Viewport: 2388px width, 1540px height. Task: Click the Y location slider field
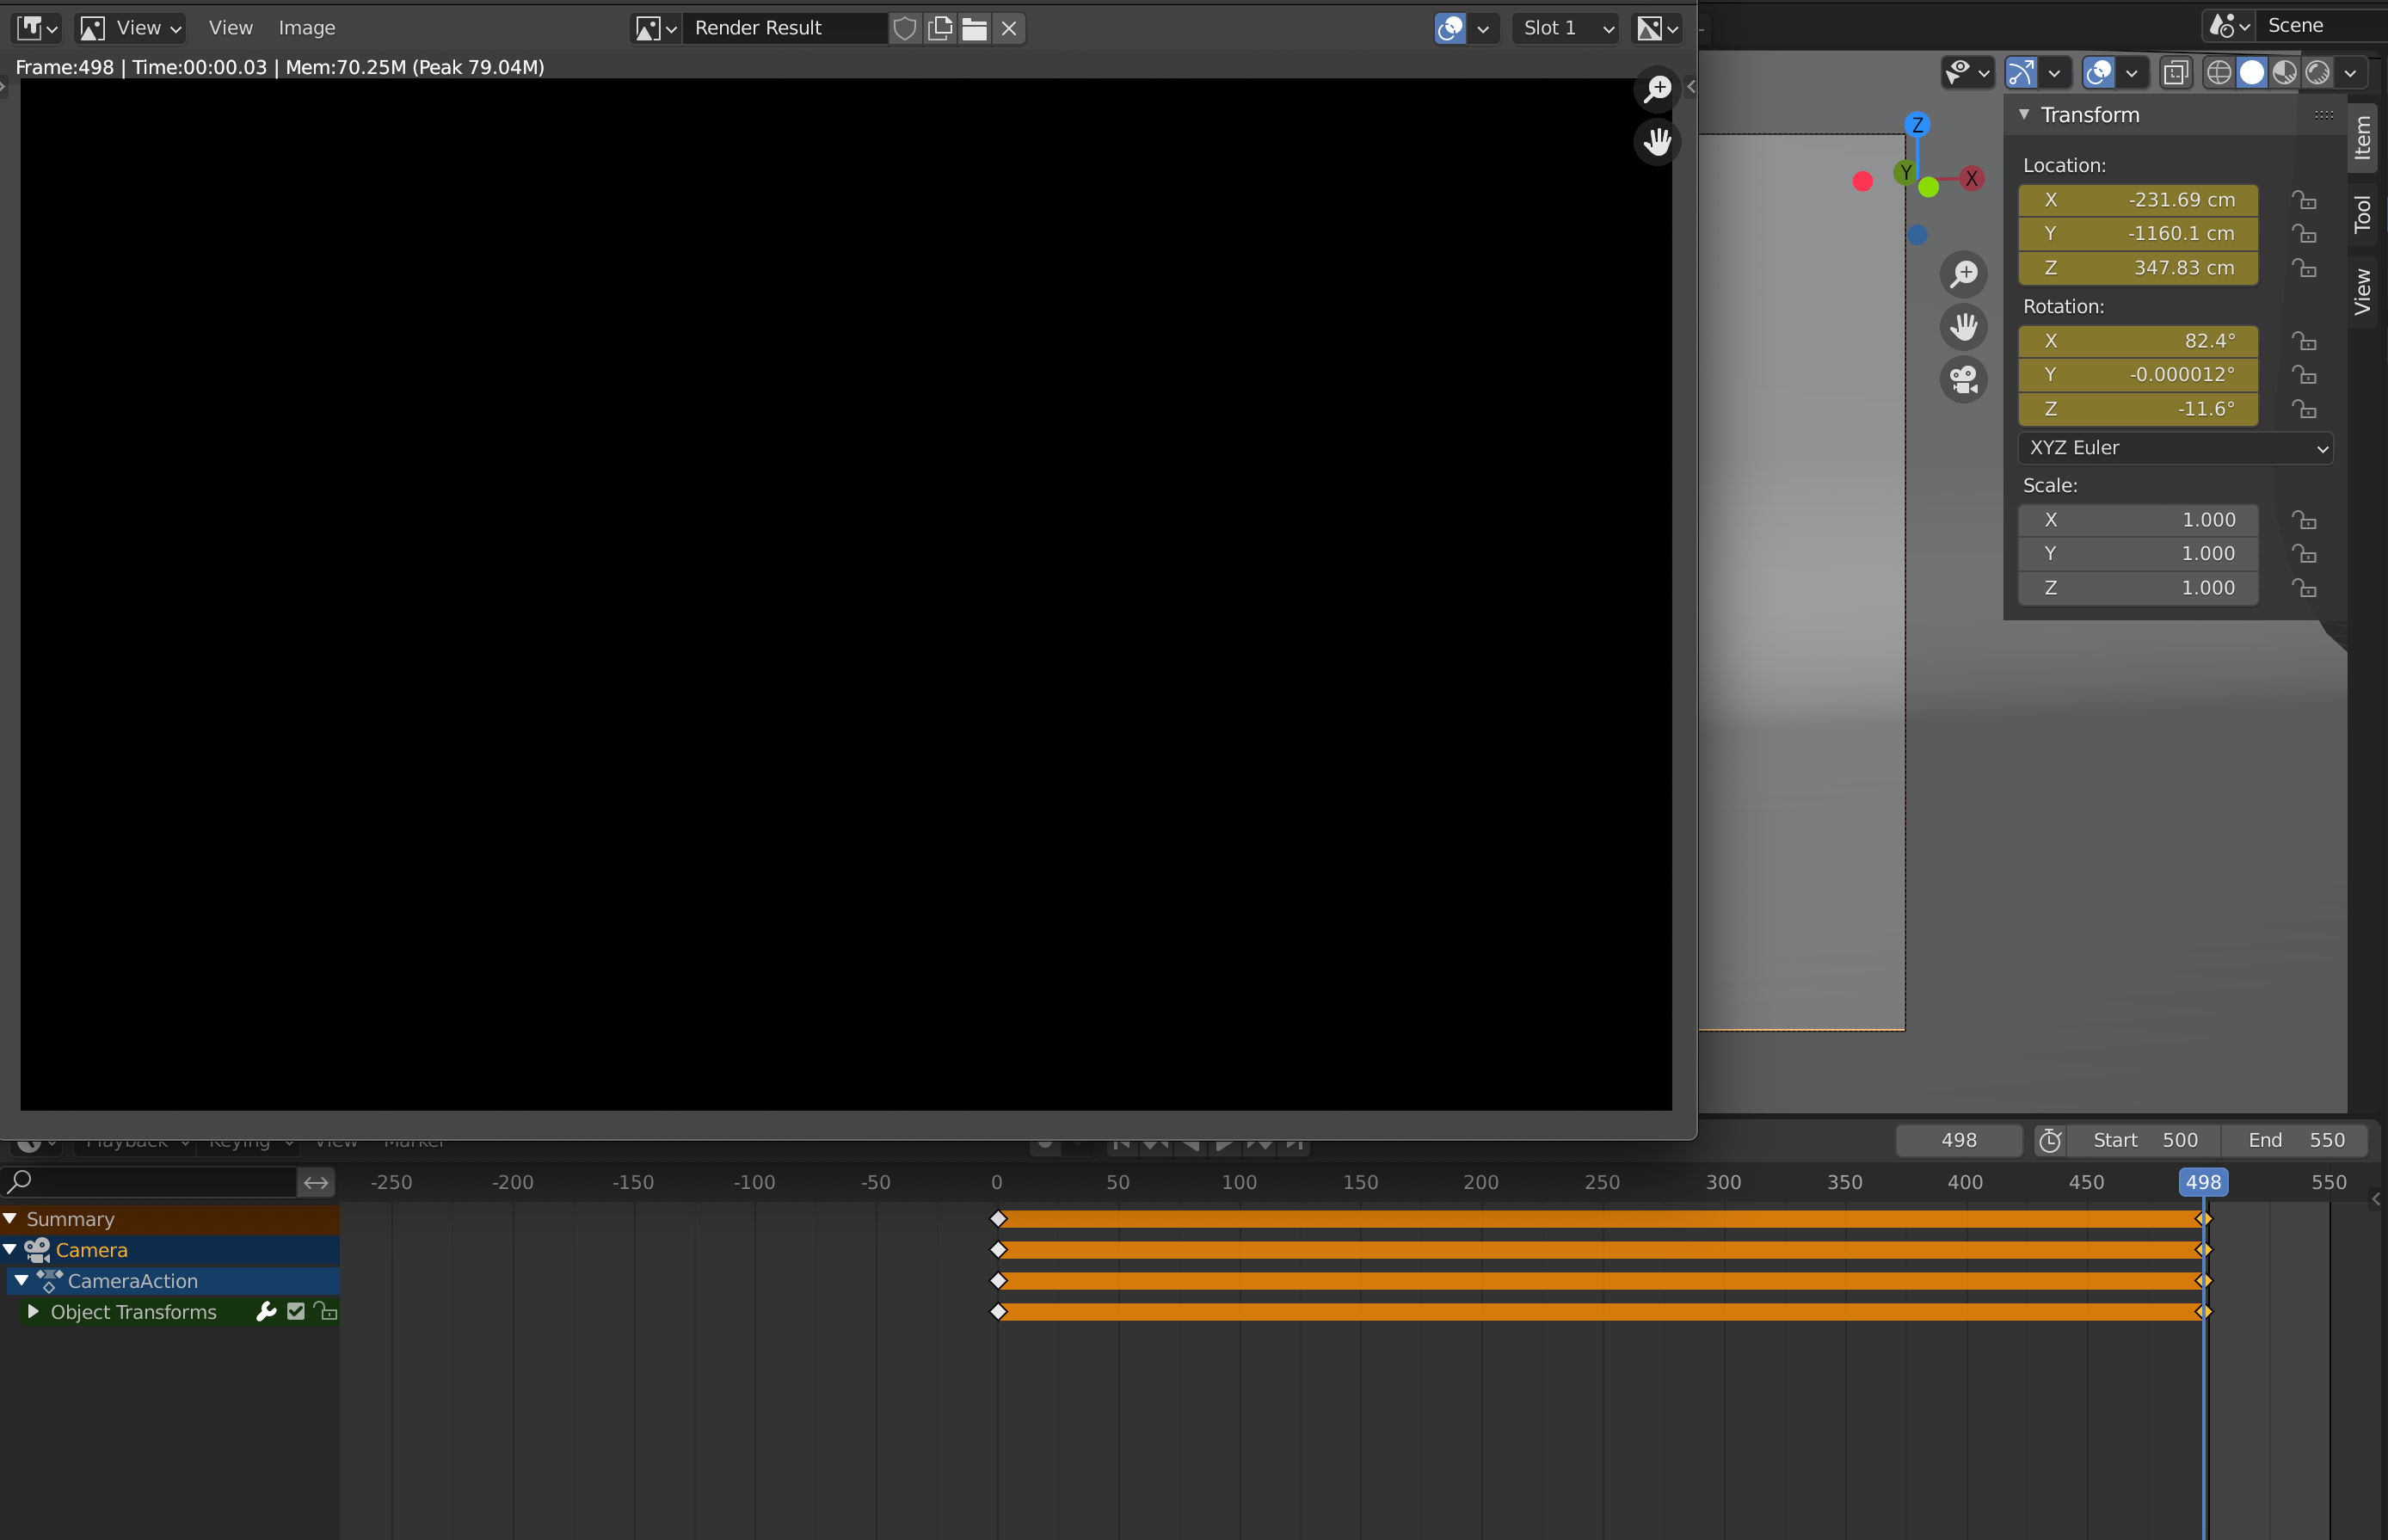pyautogui.click(x=2137, y=233)
